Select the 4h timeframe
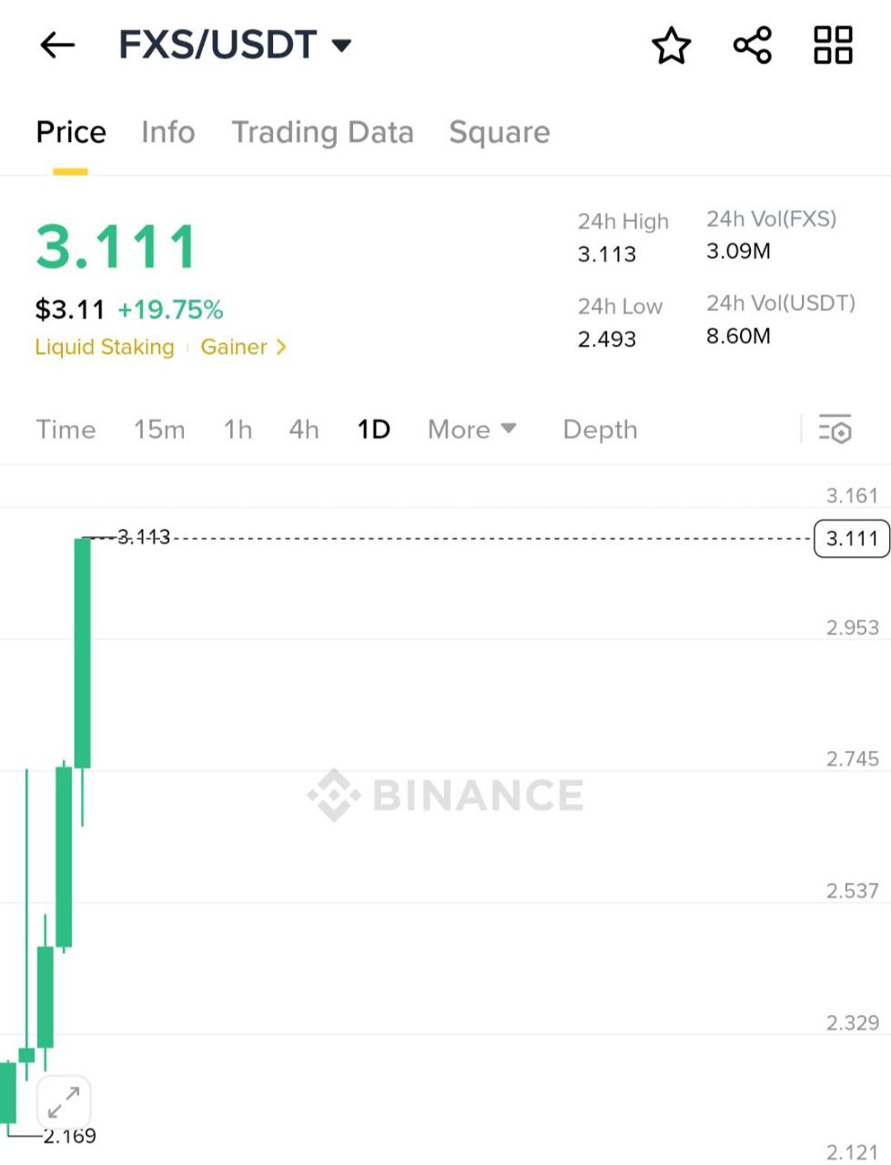The height and width of the screenshot is (1165, 891). [x=304, y=430]
